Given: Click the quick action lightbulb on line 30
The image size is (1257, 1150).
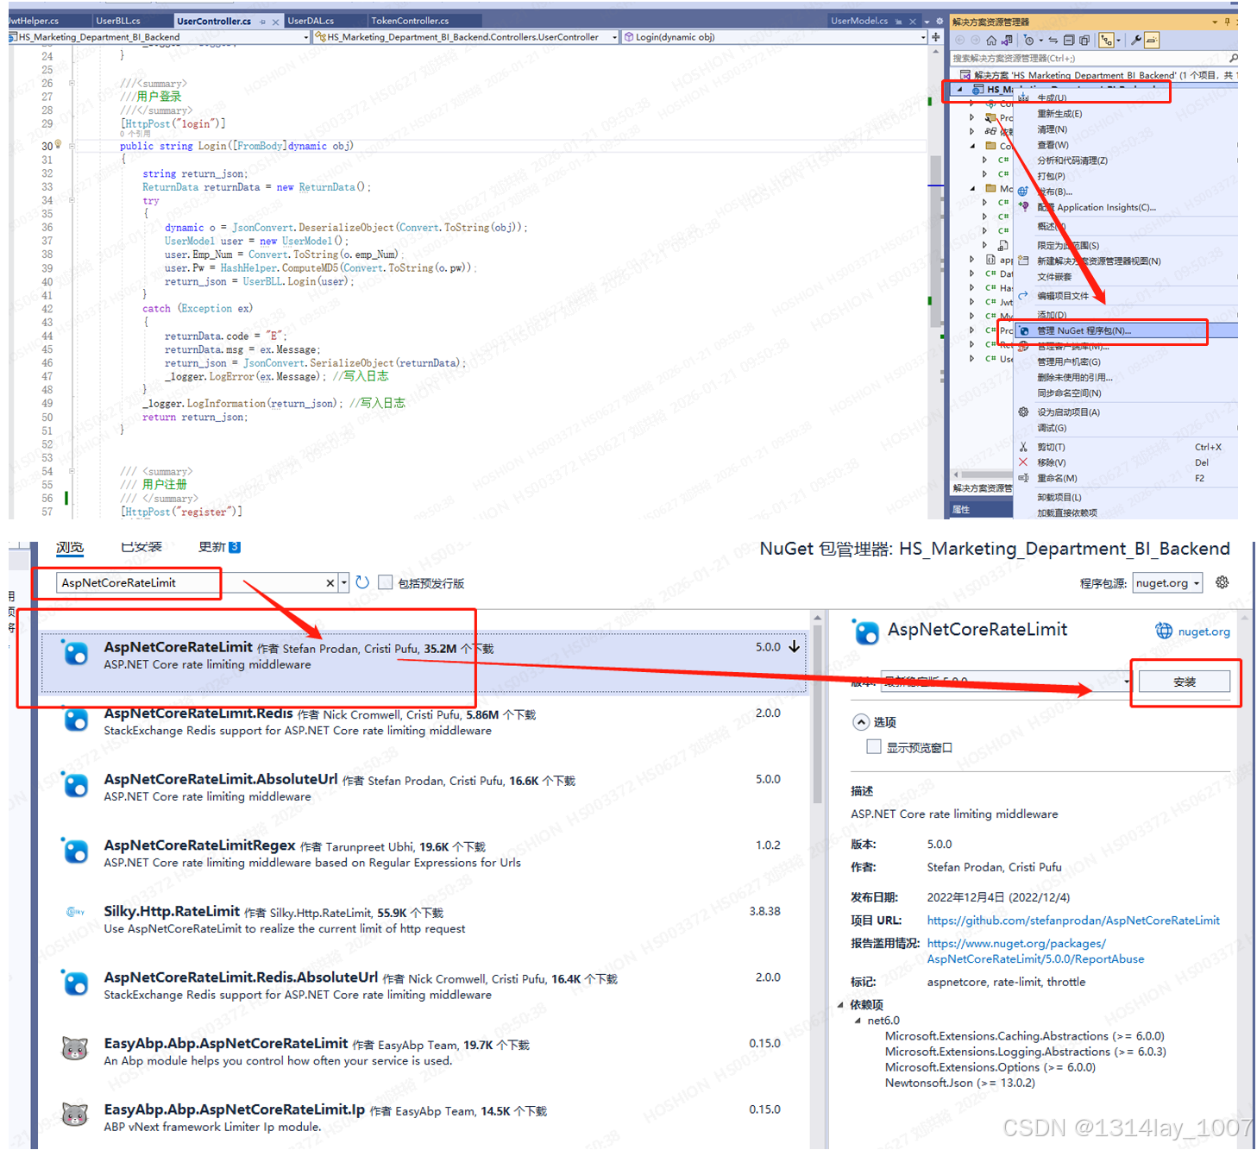Looking at the screenshot, I should coord(59,144).
